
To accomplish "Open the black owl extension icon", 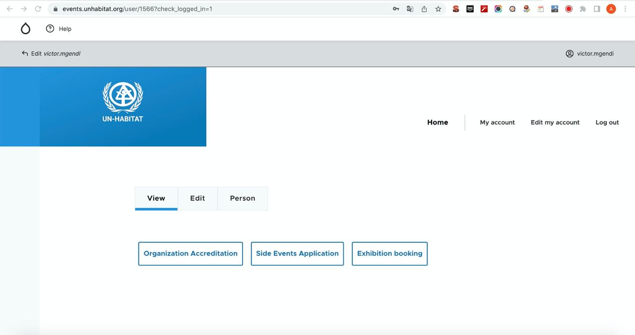I will coord(470,9).
